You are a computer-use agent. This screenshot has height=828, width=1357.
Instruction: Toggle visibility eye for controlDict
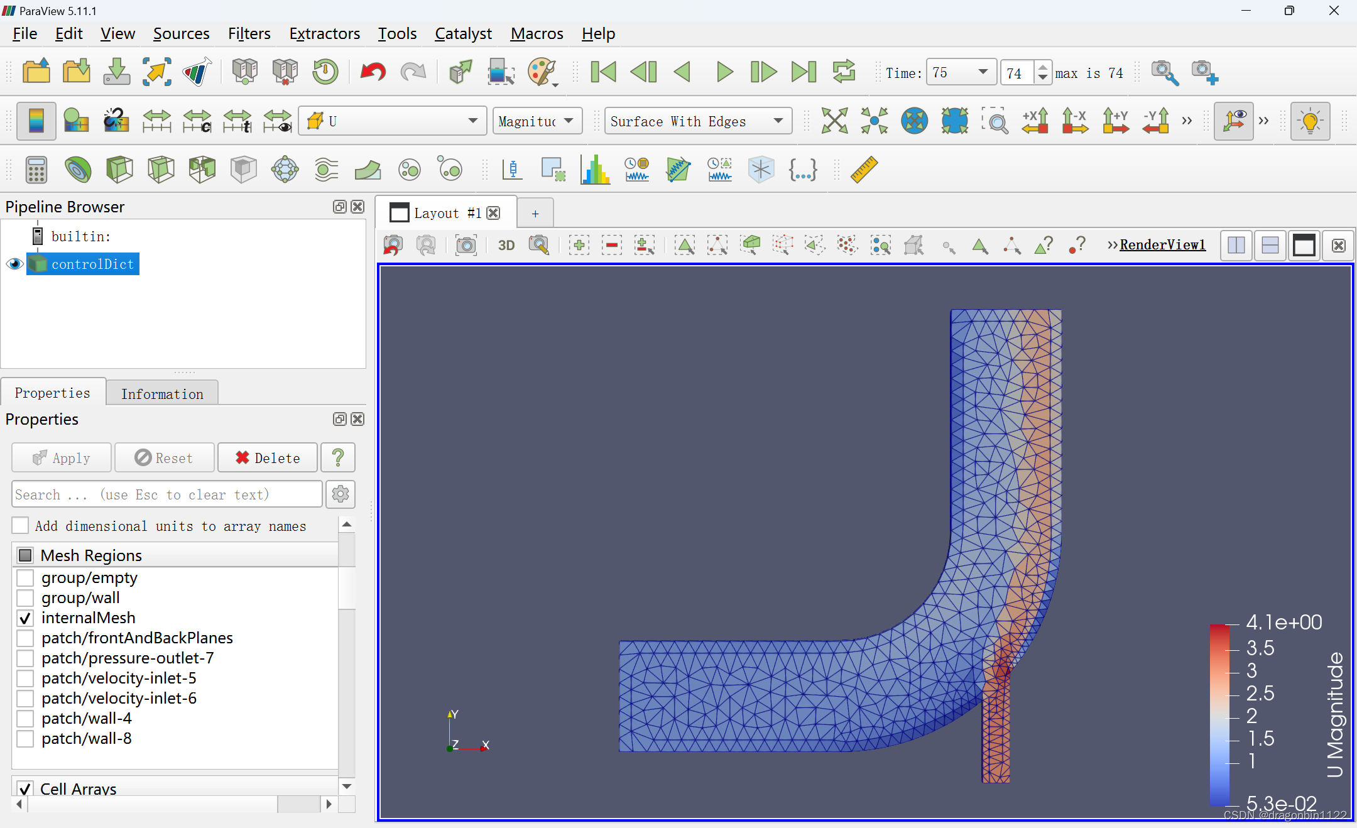(x=14, y=264)
